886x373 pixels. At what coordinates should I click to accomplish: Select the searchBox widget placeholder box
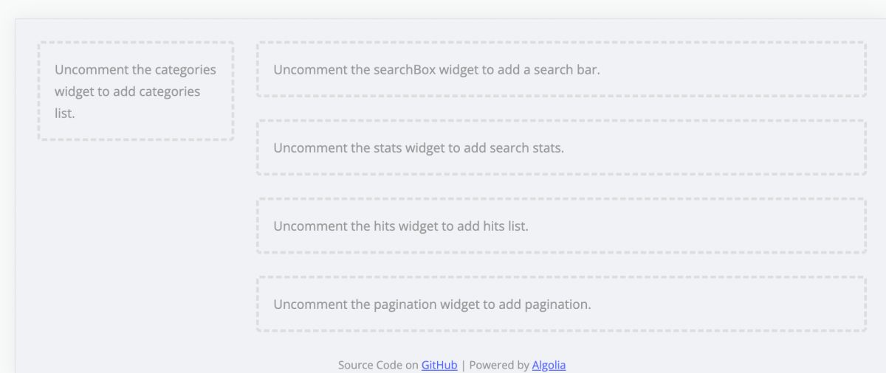(x=561, y=69)
